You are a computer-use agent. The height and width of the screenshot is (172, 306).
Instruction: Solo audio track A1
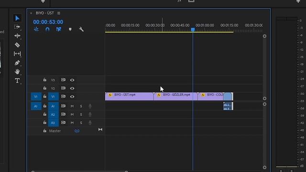pos(81,106)
